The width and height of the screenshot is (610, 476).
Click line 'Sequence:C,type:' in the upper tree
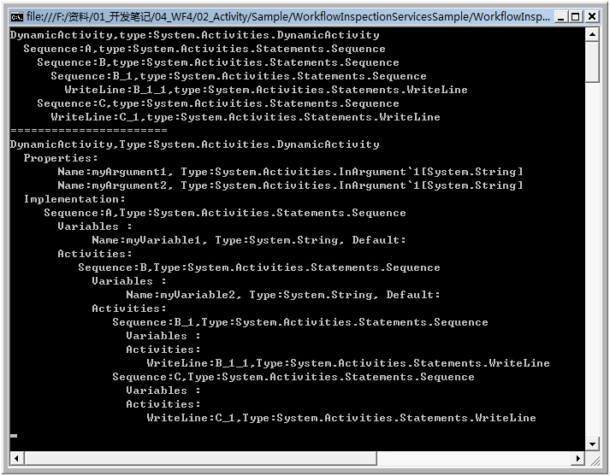click(218, 103)
